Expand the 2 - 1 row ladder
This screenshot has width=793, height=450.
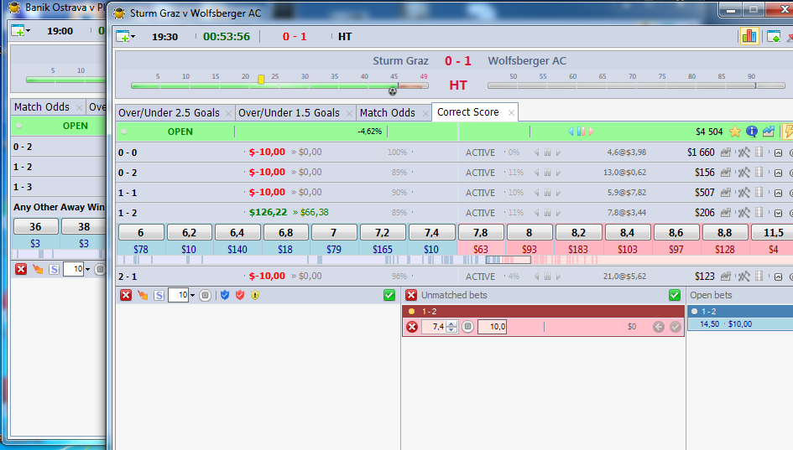coord(779,277)
